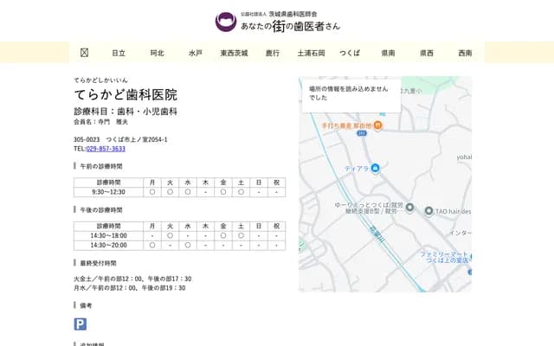Click the purple dental association logo
This screenshot has height=346, width=554.
(226, 22)
